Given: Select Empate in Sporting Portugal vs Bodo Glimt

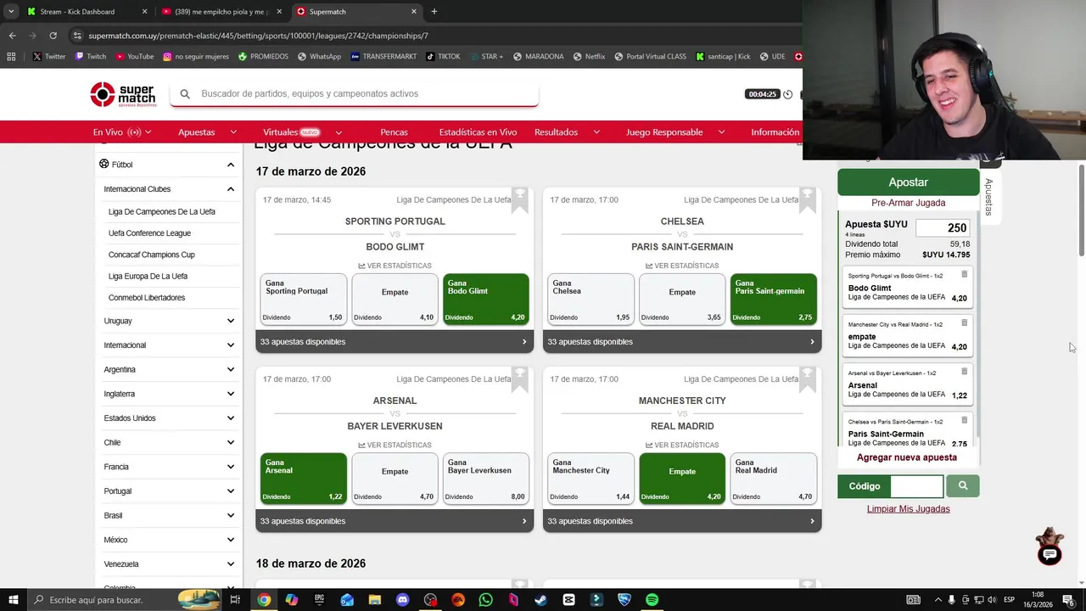Looking at the screenshot, I should coord(395,299).
